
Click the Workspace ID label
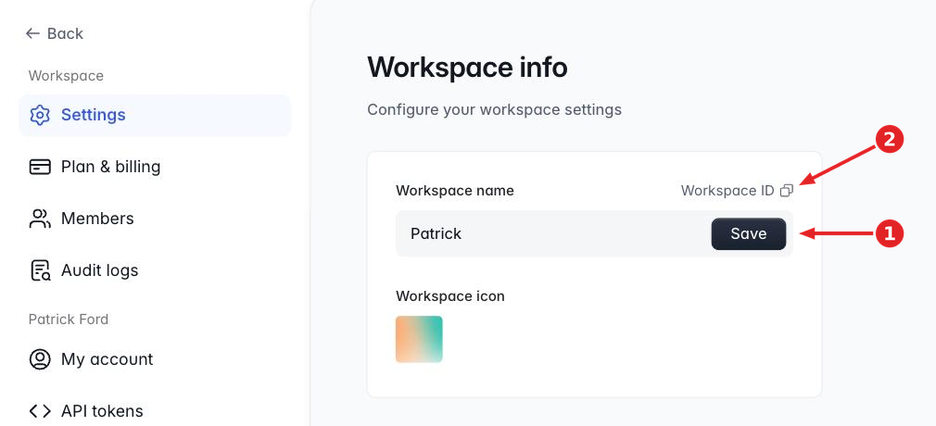(x=727, y=191)
